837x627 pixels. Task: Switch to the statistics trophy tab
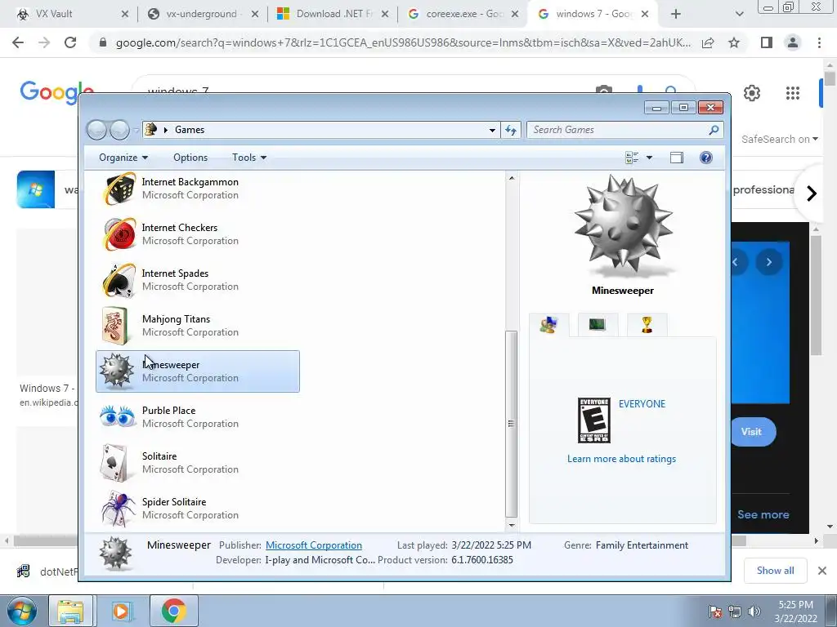click(647, 324)
